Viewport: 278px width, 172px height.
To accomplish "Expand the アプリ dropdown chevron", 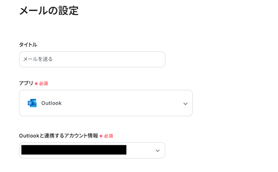I will coord(185,104).
